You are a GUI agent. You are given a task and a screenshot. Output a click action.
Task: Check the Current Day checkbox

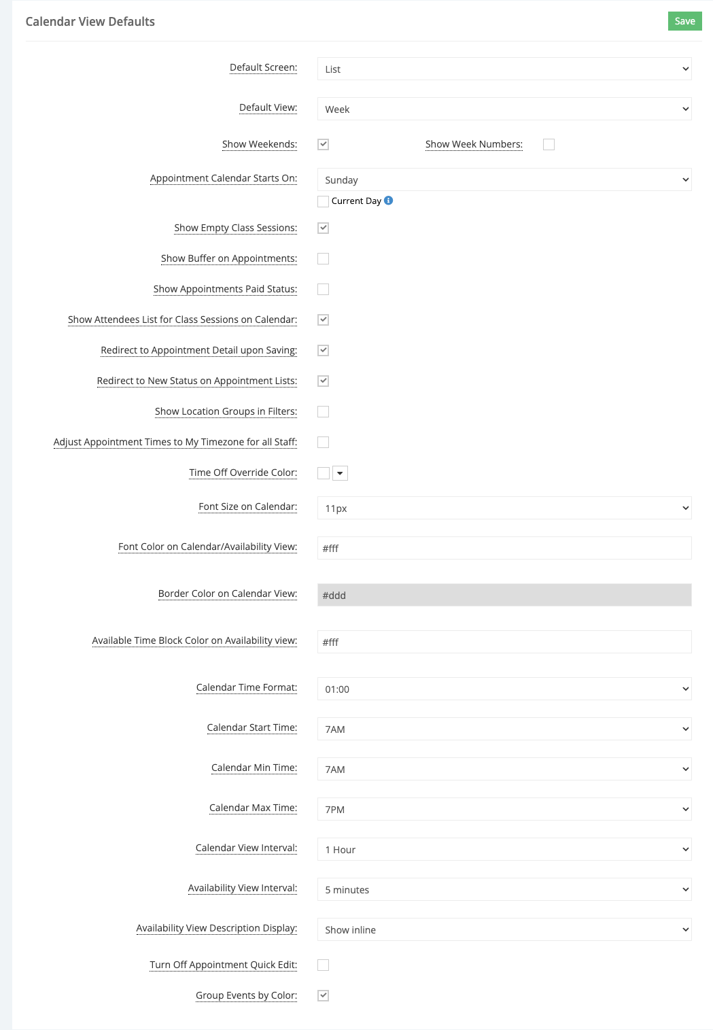[x=324, y=201]
